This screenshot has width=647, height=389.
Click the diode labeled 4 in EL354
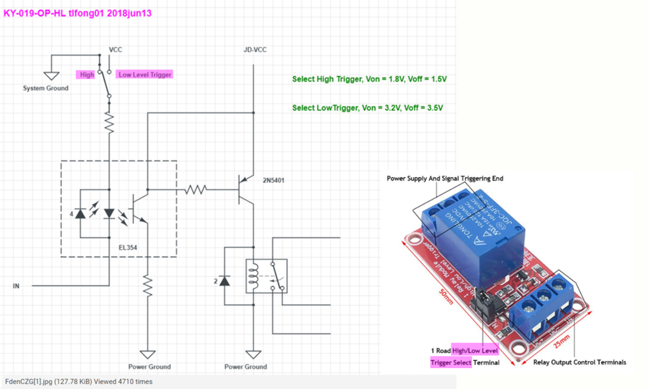[80, 214]
